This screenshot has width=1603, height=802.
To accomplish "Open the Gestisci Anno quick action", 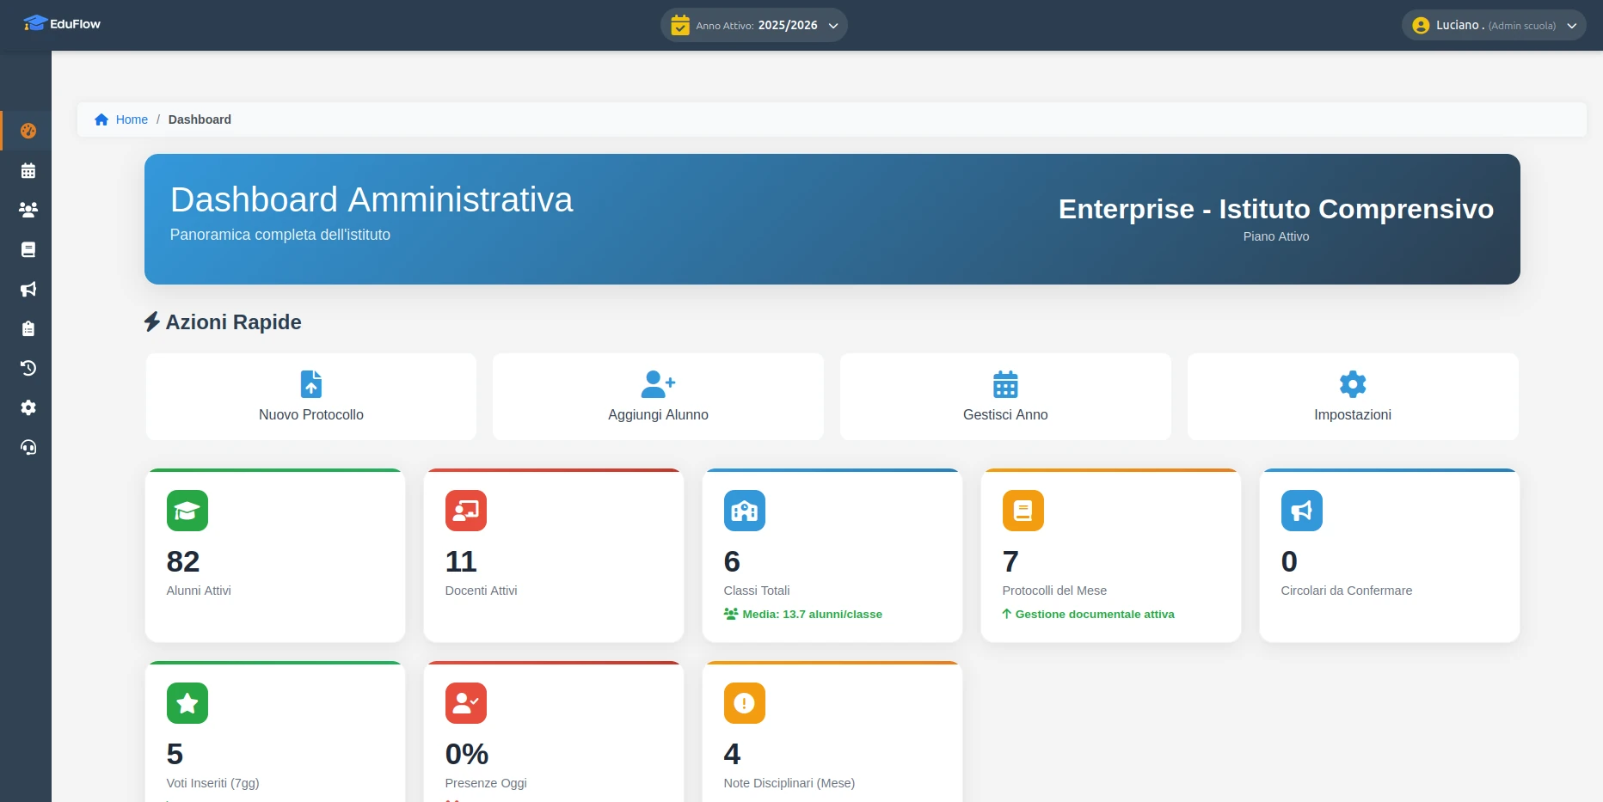I will [x=1005, y=396].
